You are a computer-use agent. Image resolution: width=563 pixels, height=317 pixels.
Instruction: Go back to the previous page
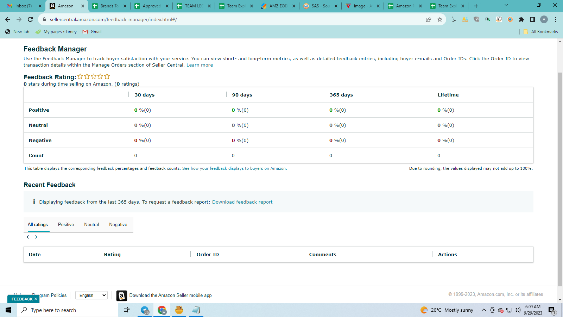[8, 19]
